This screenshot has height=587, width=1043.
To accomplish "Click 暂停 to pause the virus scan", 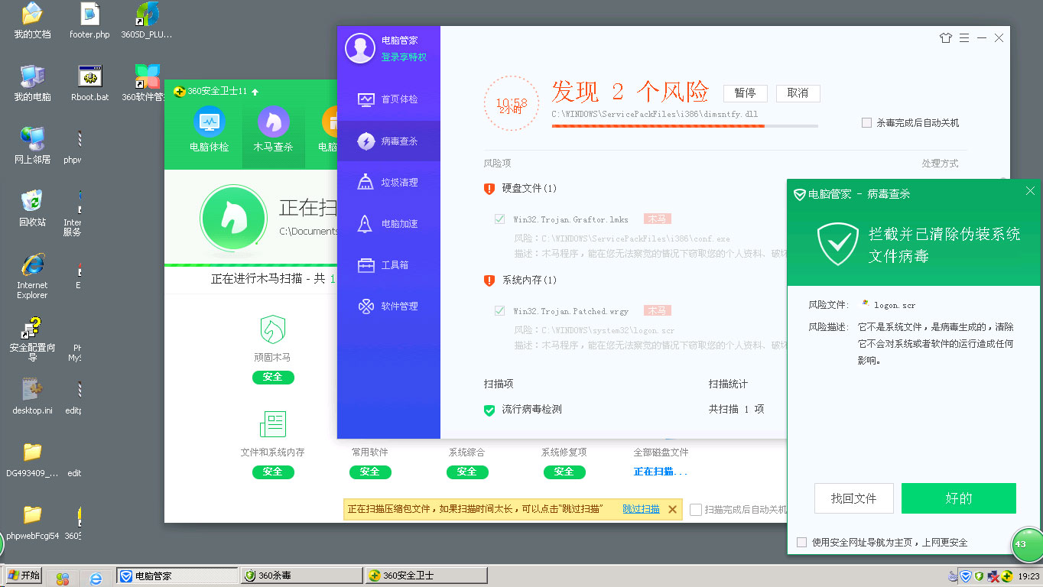I will point(746,93).
